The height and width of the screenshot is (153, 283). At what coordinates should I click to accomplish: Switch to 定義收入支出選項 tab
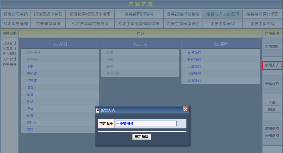pyautogui.click(x=222, y=14)
